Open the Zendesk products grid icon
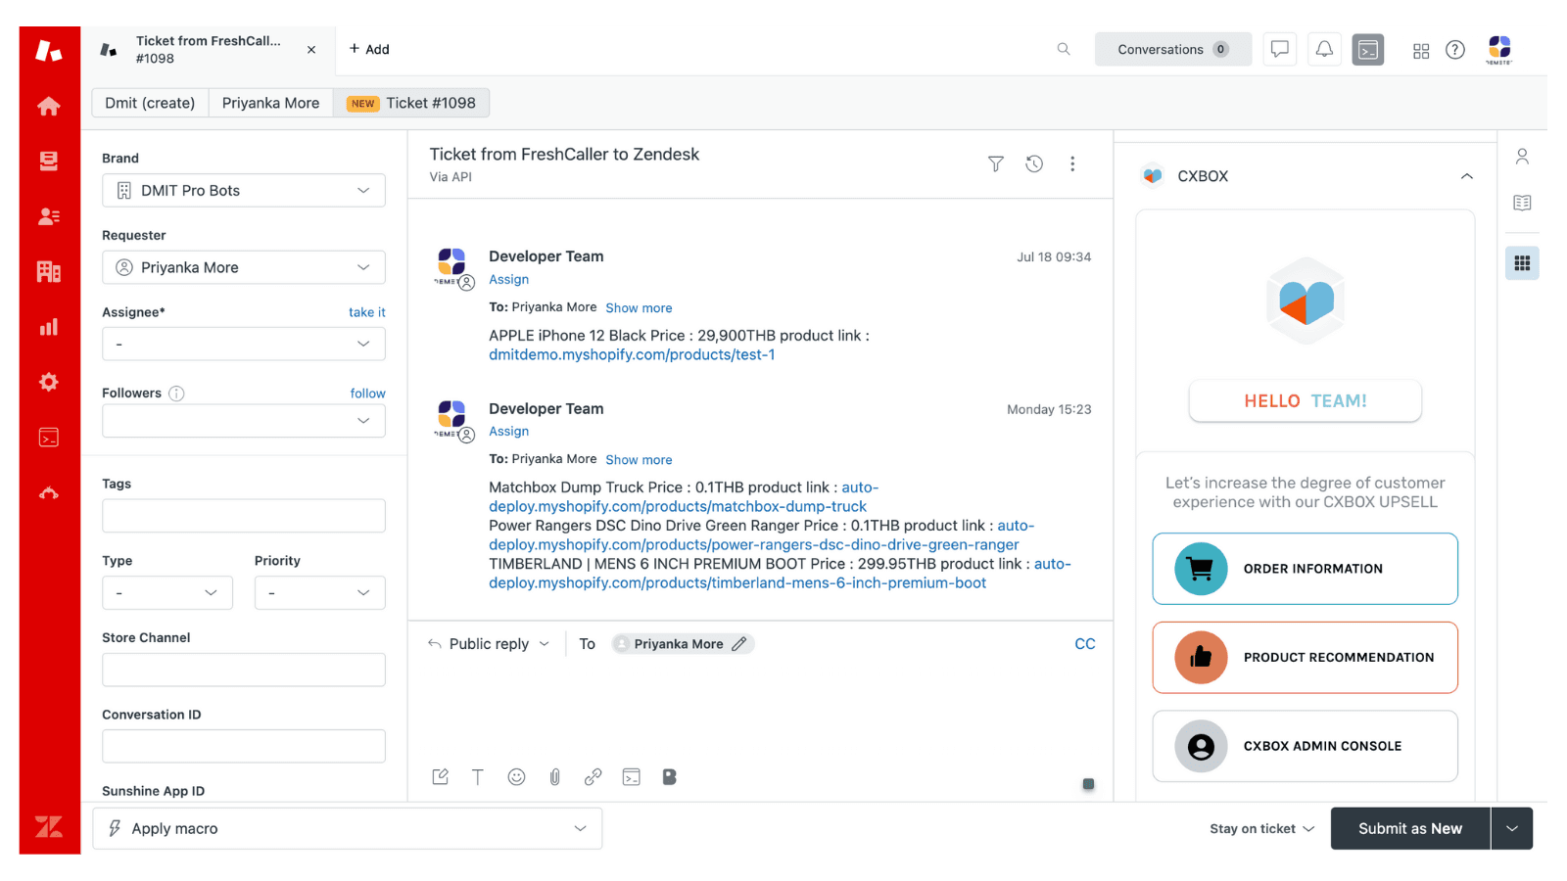This screenshot has height=881, width=1567. click(1421, 50)
